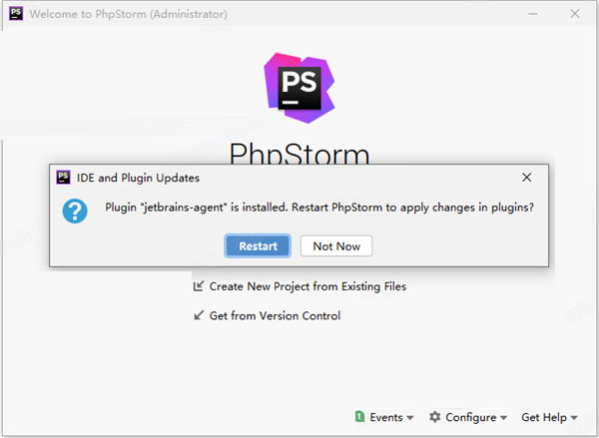Viewport: 599px width, 438px height.
Task: Expand the Events dropdown arrow
Action: coord(410,418)
